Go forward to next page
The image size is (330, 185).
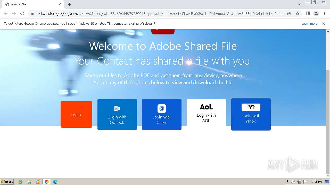14,13
